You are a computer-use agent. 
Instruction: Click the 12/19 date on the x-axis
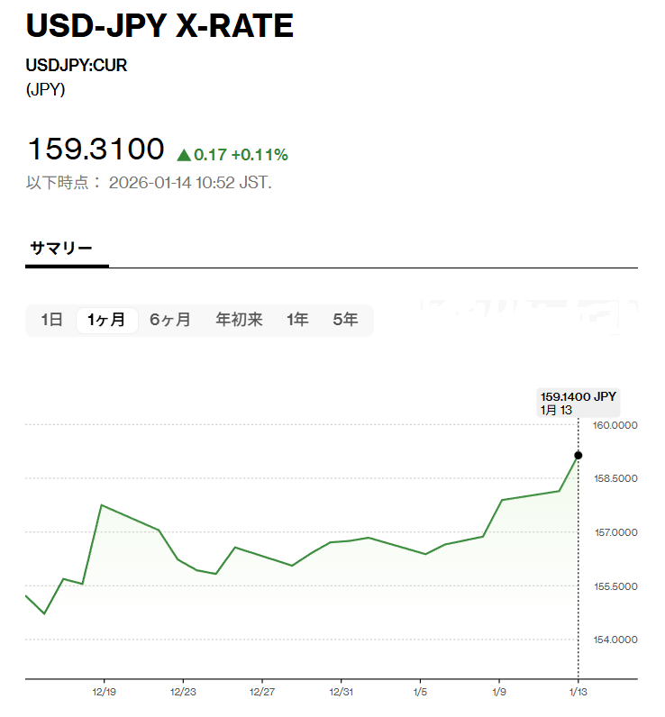[104, 693]
